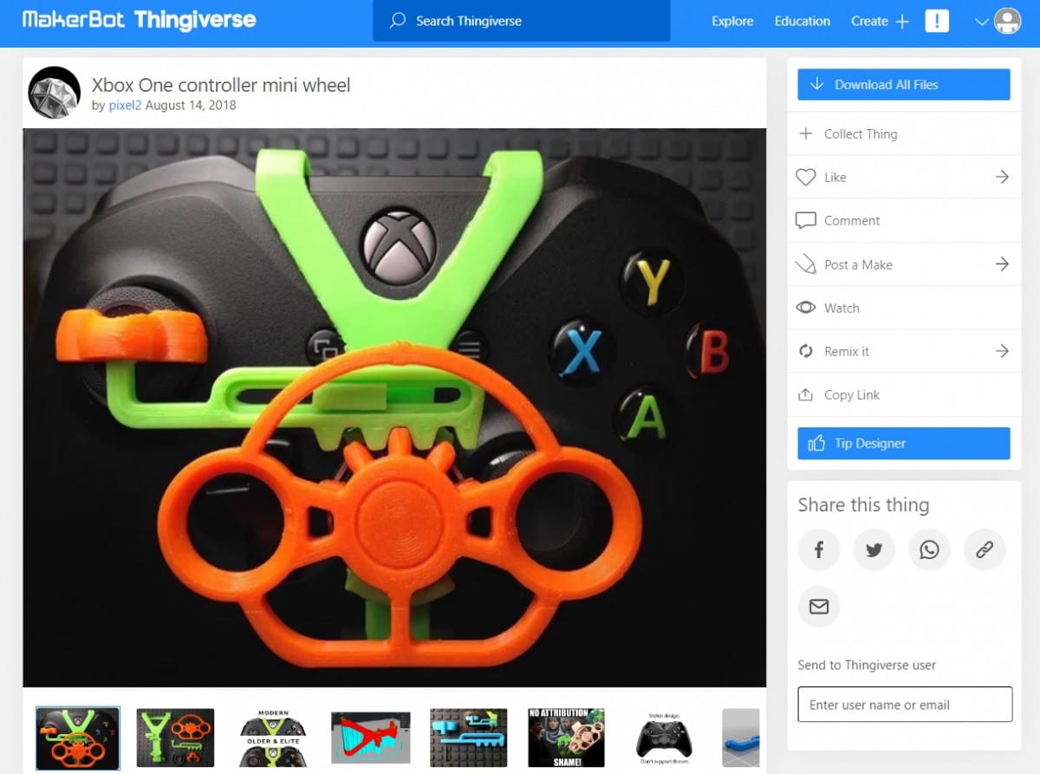The image size is (1040, 774).
Task: Open the Explore menu
Action: 732,21
